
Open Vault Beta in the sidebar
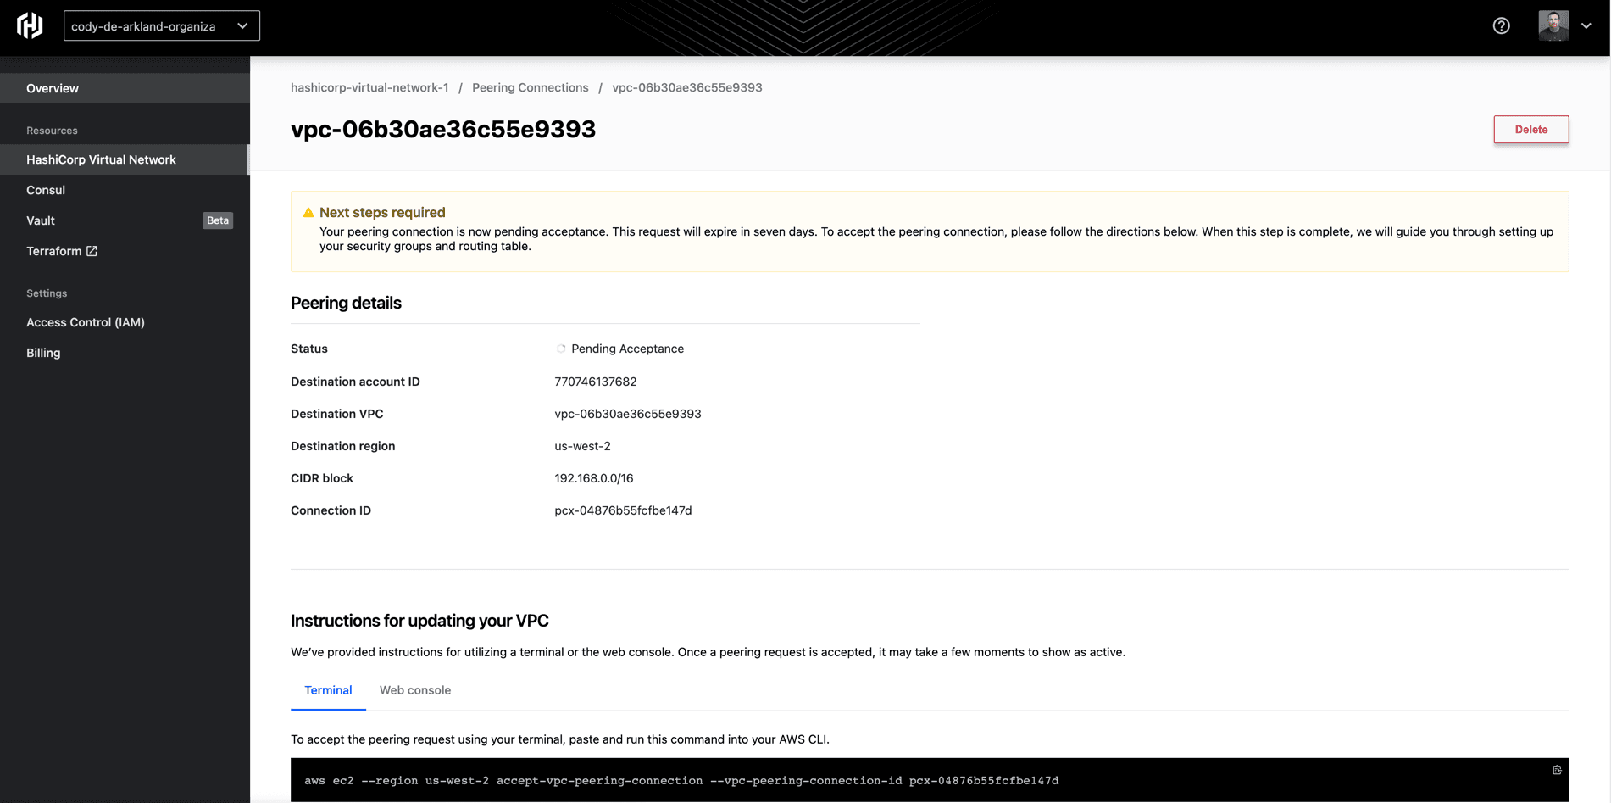pos(41,220)
